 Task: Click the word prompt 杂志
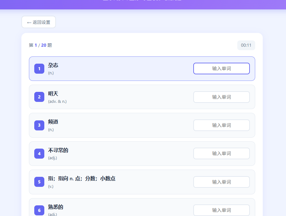(53, 66)
